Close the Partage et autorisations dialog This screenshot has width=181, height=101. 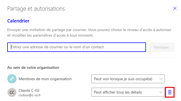pos(175,8)
